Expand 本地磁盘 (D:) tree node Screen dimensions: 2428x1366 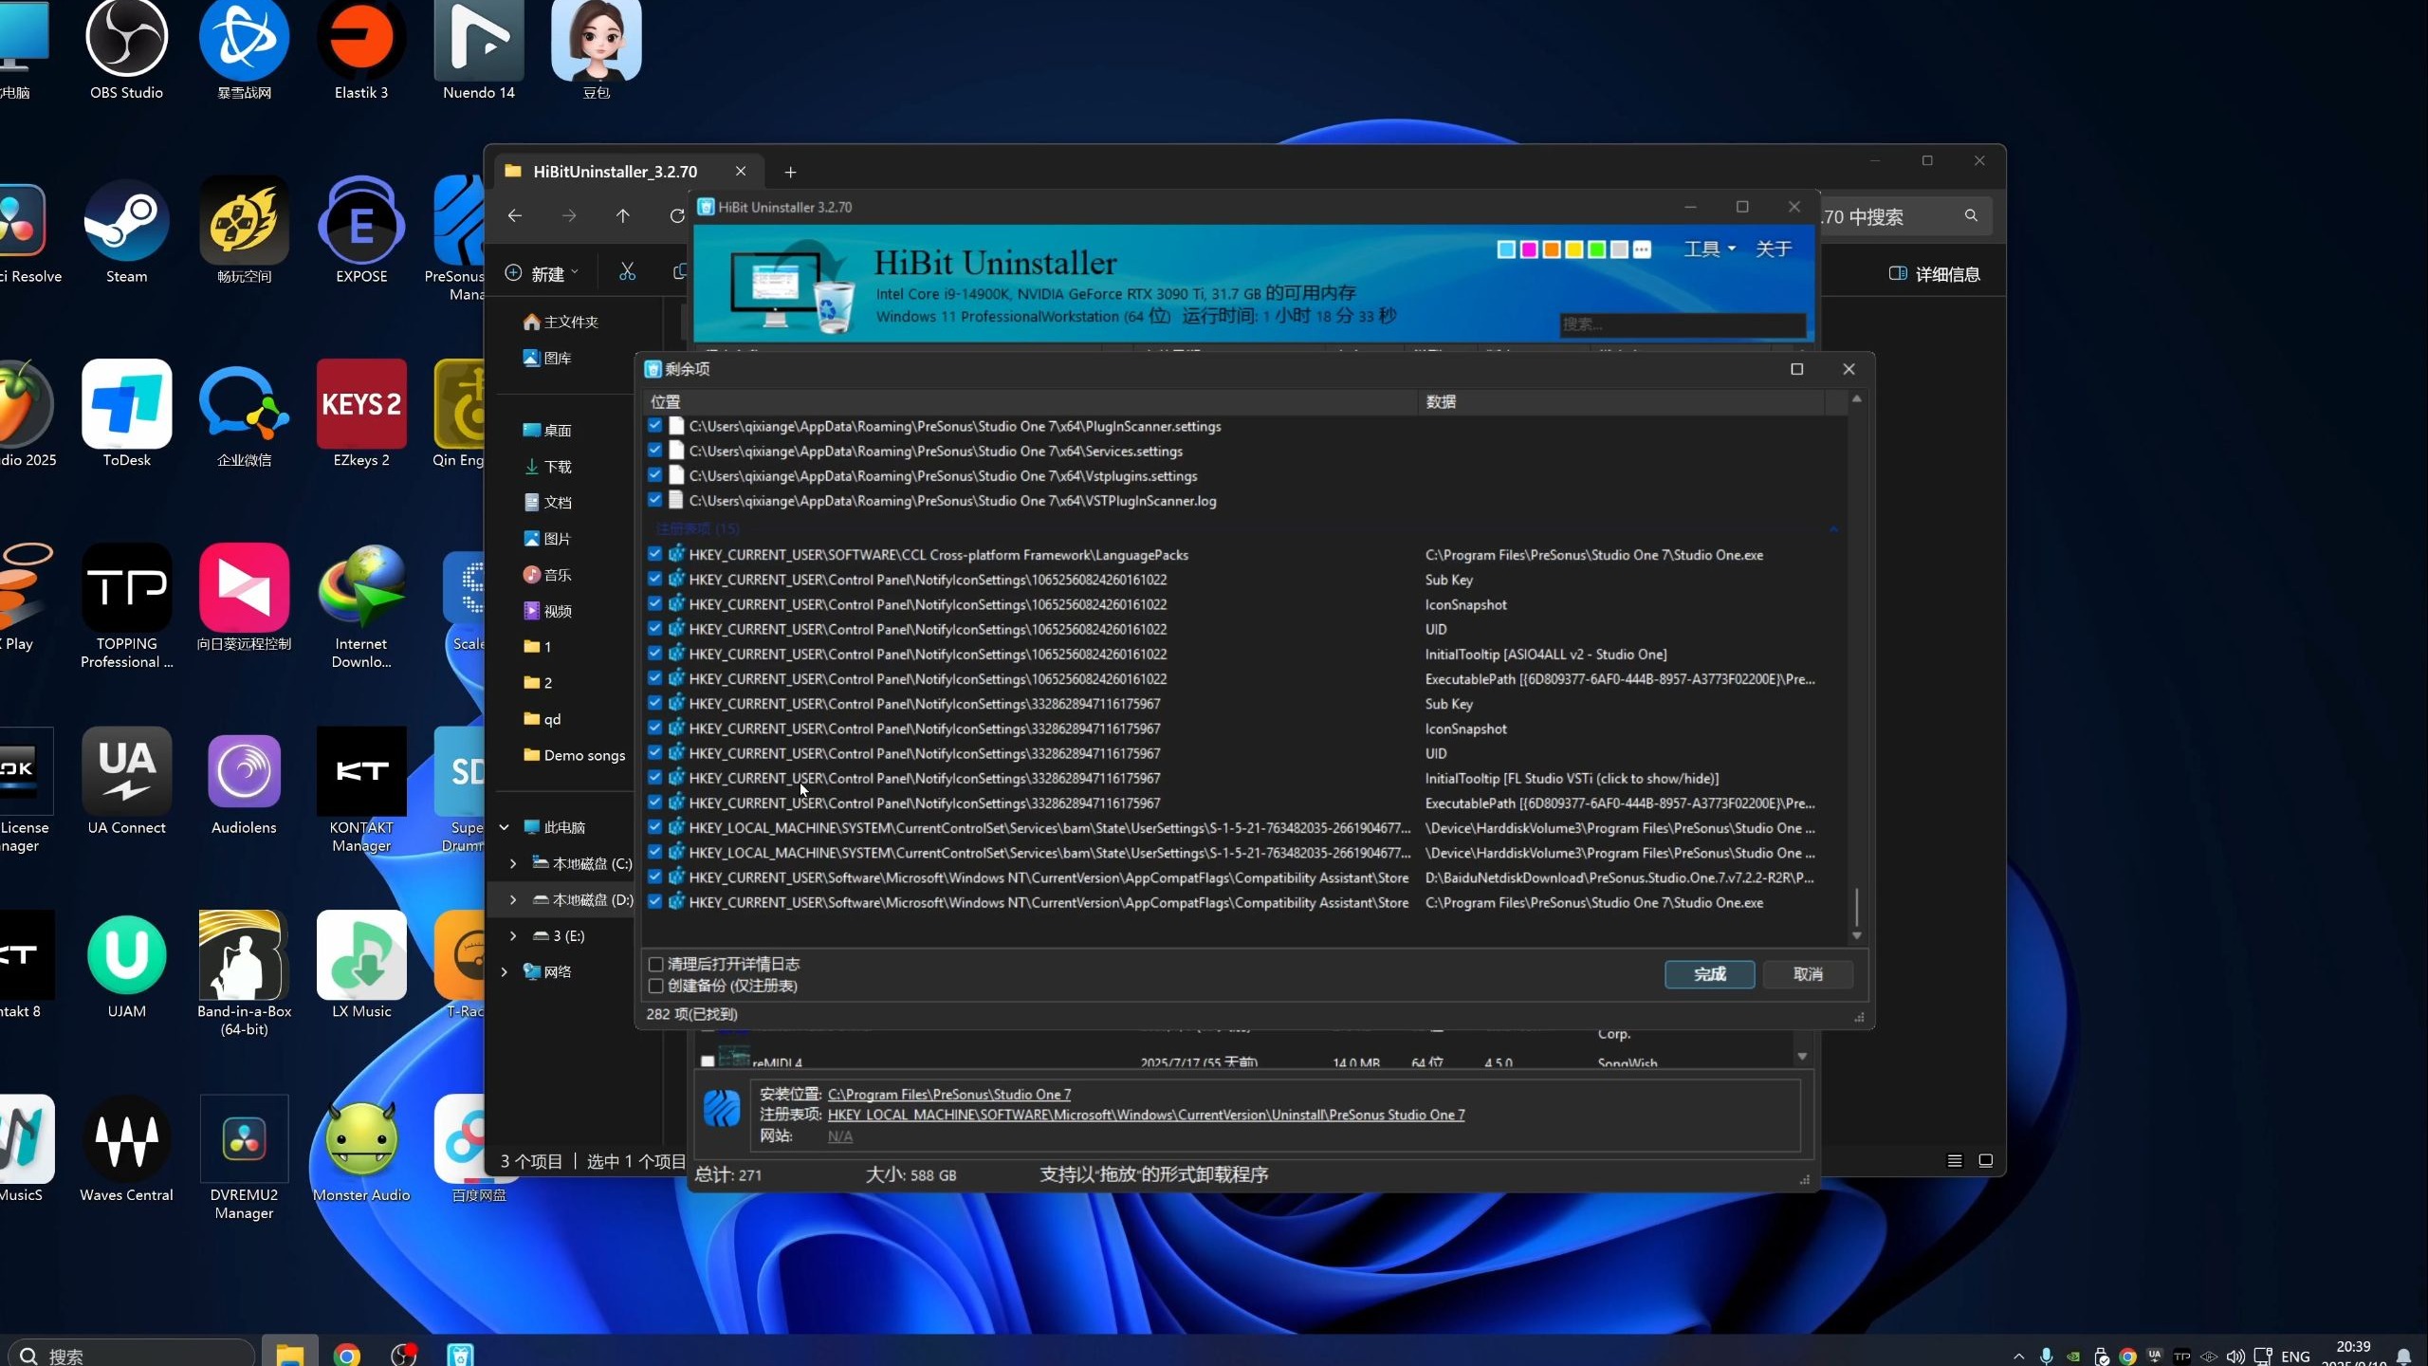[513, 899]
